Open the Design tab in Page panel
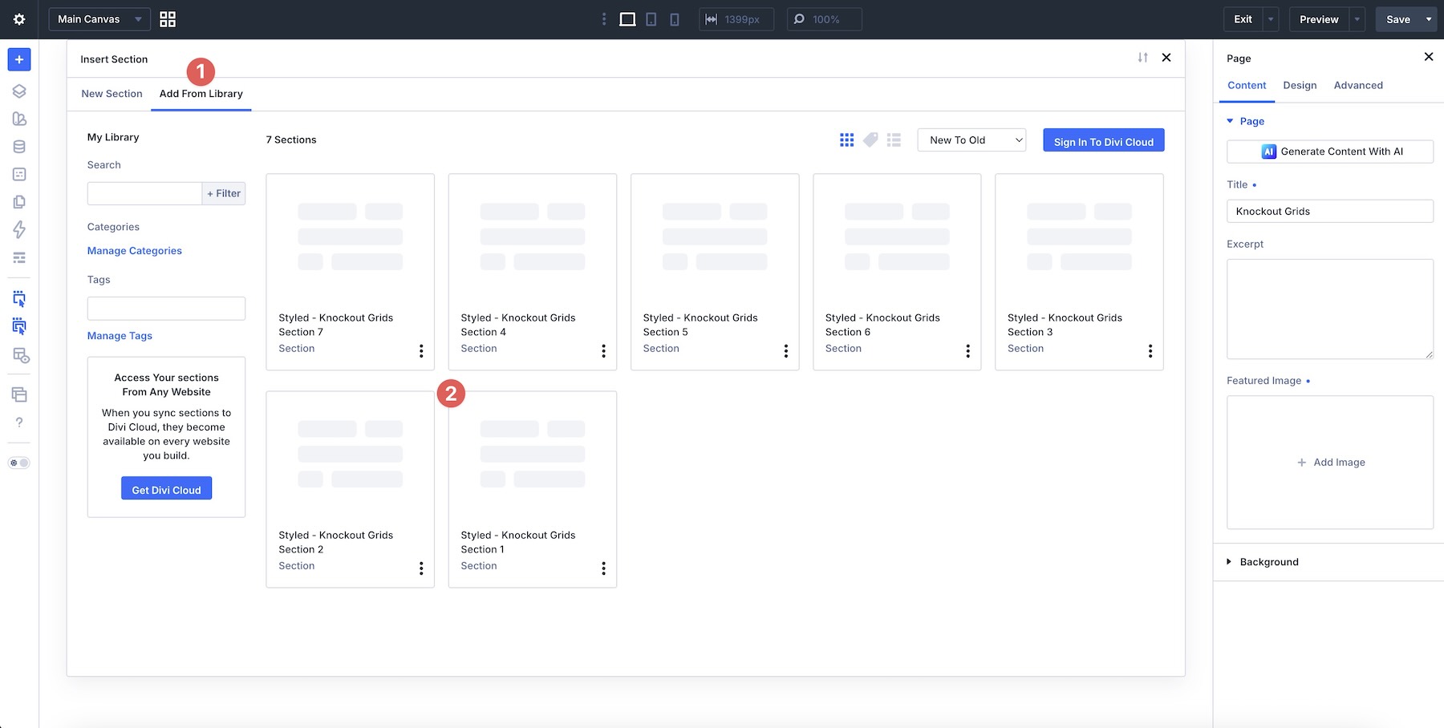1444x728 pixels. pos(1300,85)
